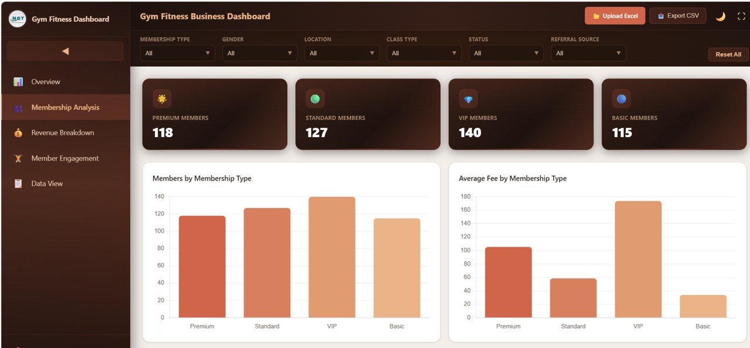Open the Membership Type filter dropdown
The width and height of the screenshot is (750, 348).
(x=177, y=53)
